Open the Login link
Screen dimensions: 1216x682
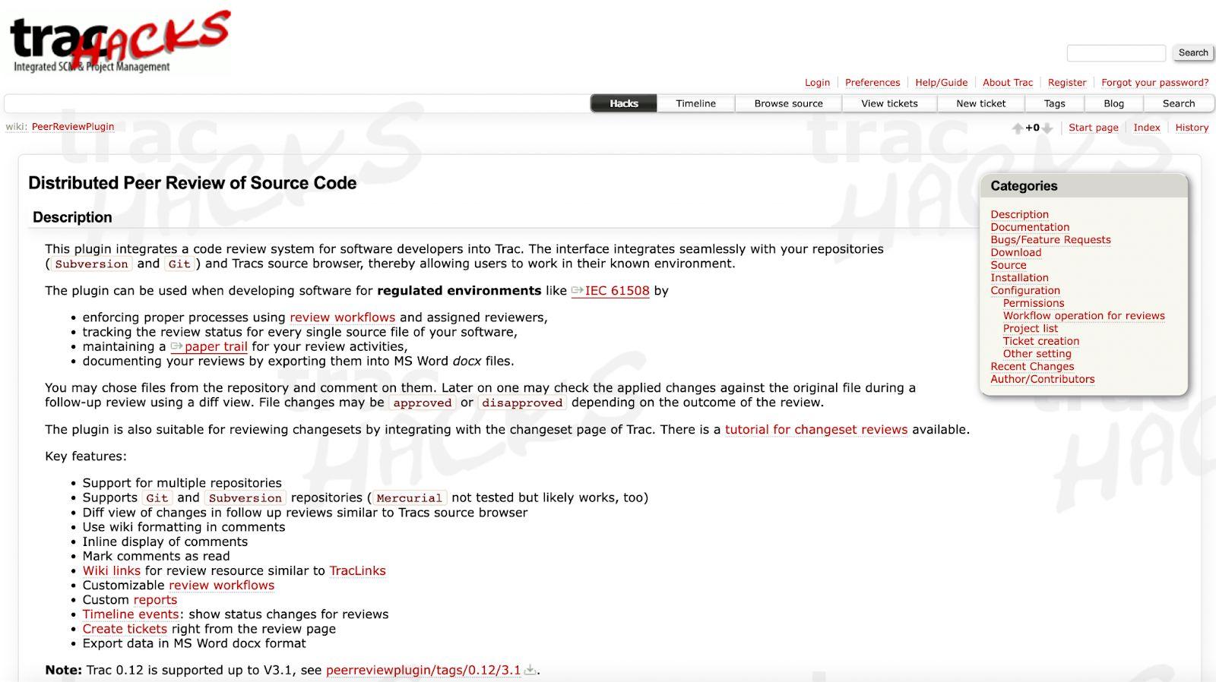tap(817, 83)
